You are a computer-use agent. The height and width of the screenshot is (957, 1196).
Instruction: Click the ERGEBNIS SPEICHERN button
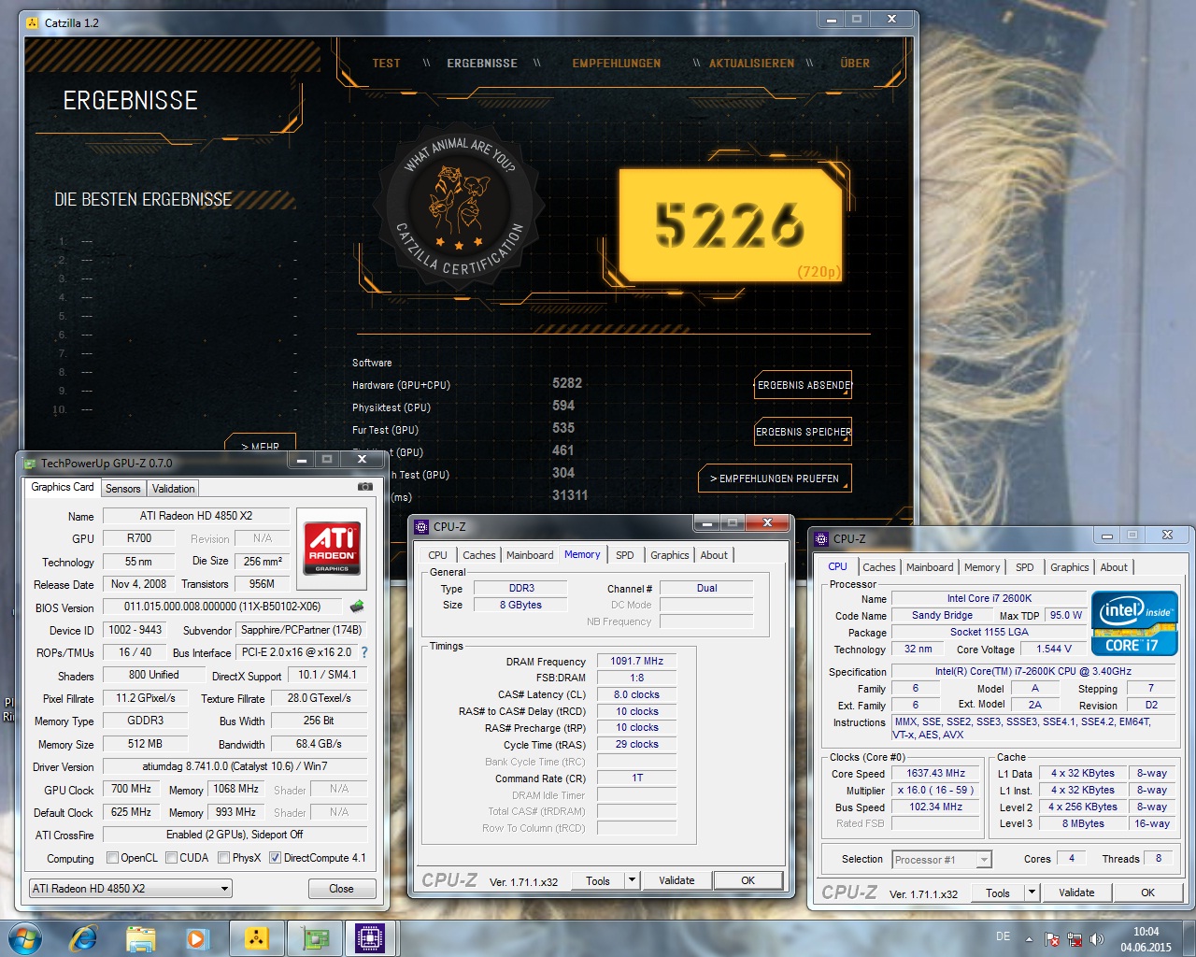click(x=804, y=432)
